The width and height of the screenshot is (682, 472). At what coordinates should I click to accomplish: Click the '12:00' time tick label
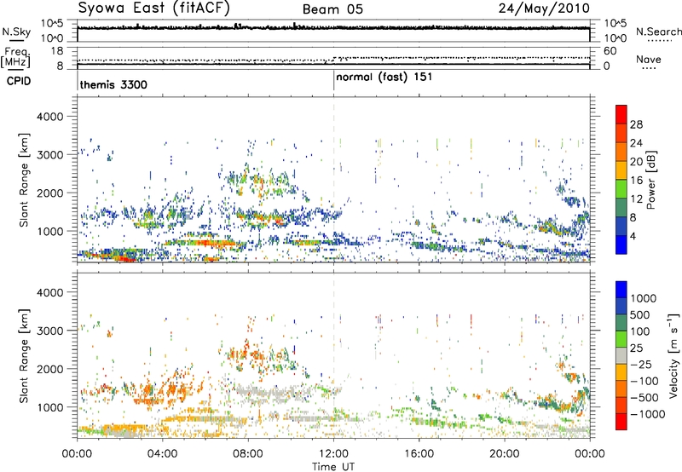pyautogui.click(x=333, y=454)
